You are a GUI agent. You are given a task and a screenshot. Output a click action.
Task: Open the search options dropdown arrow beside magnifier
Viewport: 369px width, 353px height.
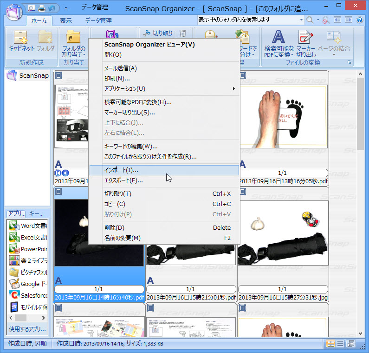click(318, 20)
